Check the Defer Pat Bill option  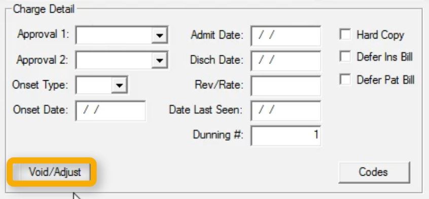(345, 80)
